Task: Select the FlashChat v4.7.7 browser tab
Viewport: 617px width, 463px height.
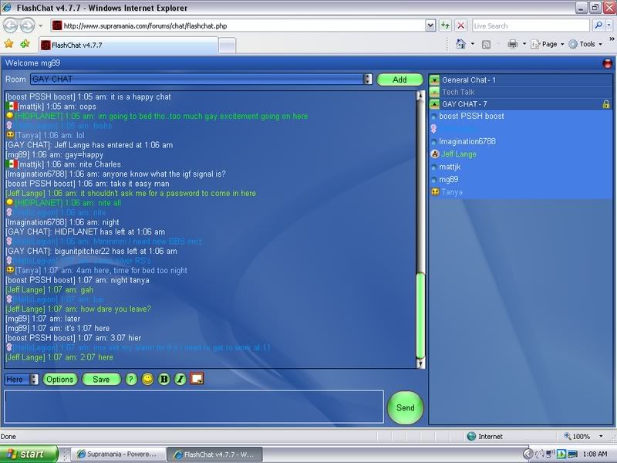Action: point(128,46)
